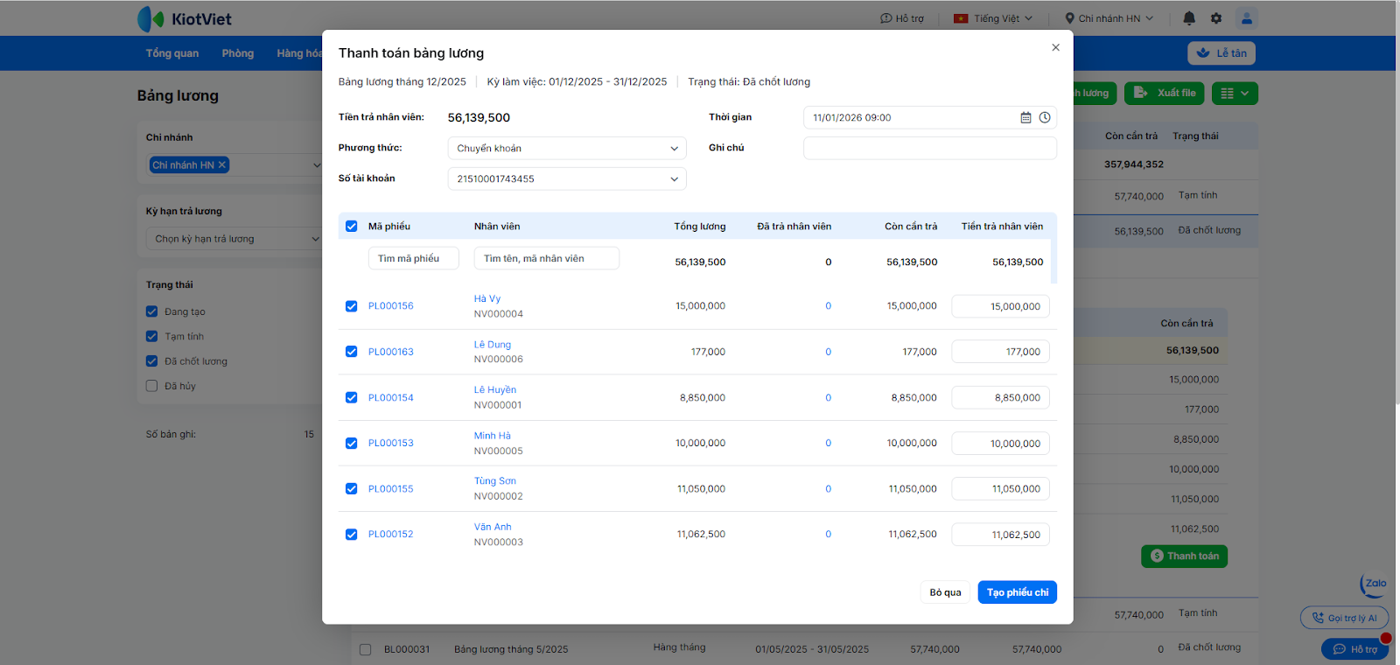Uncheck payslip PL000156 checkbox

(351, 306)
